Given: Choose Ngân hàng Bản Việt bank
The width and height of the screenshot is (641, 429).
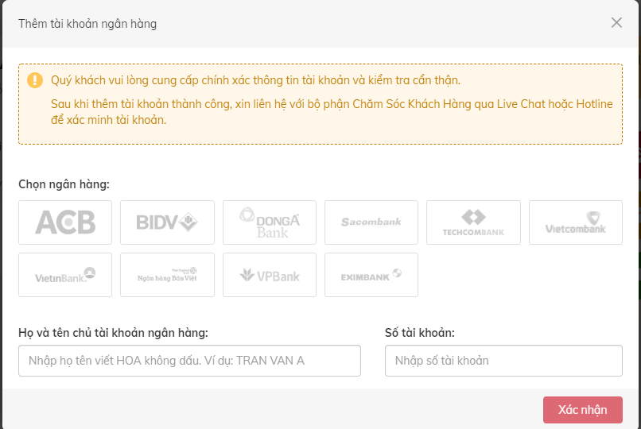Looking at the screenshot, I should 167,275.
